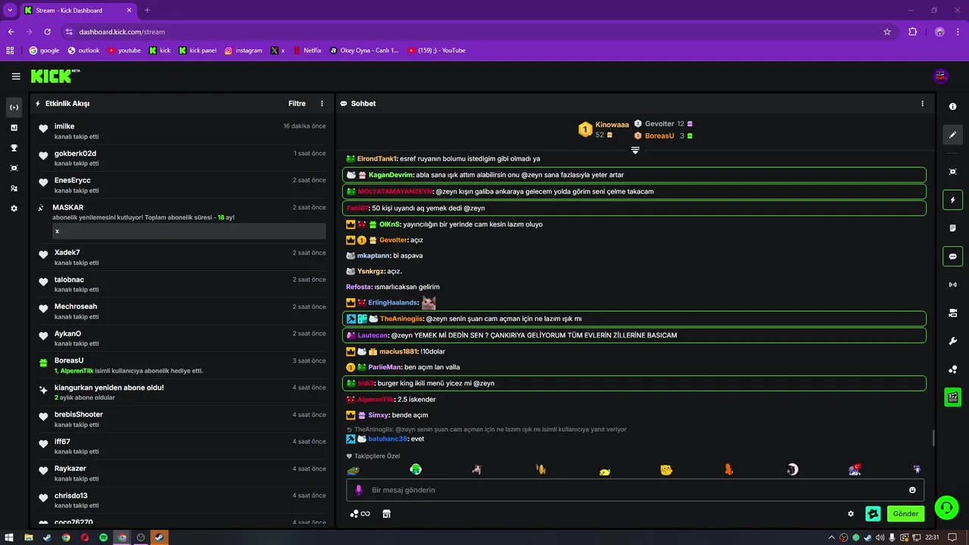The image size is (969, 545).
Task: Open the Netflix bookmark
Action: click(307, 51)
